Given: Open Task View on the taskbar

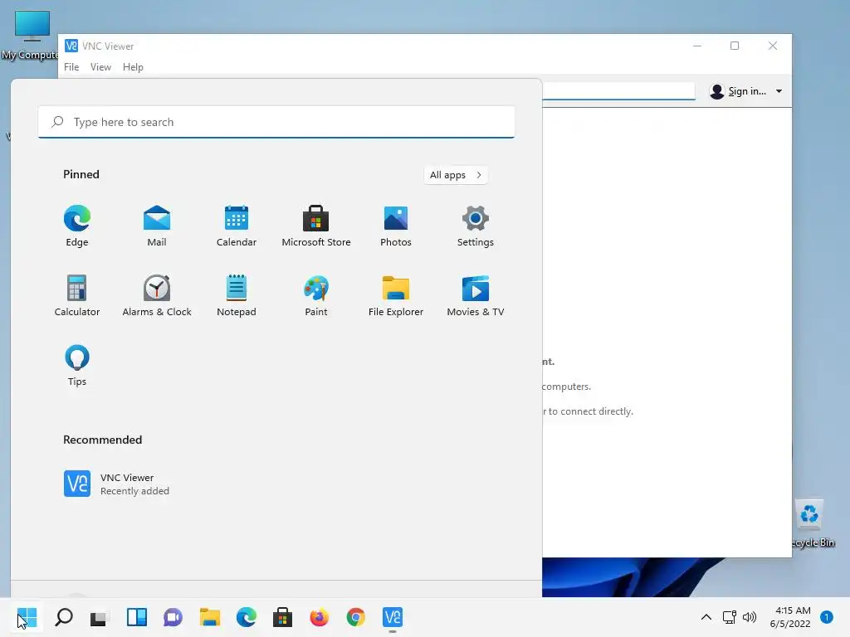Looking at the screenshot, I should [x=100, y=617].
